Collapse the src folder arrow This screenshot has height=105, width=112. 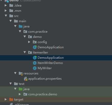pyautogui.click(x=6, y=16)
